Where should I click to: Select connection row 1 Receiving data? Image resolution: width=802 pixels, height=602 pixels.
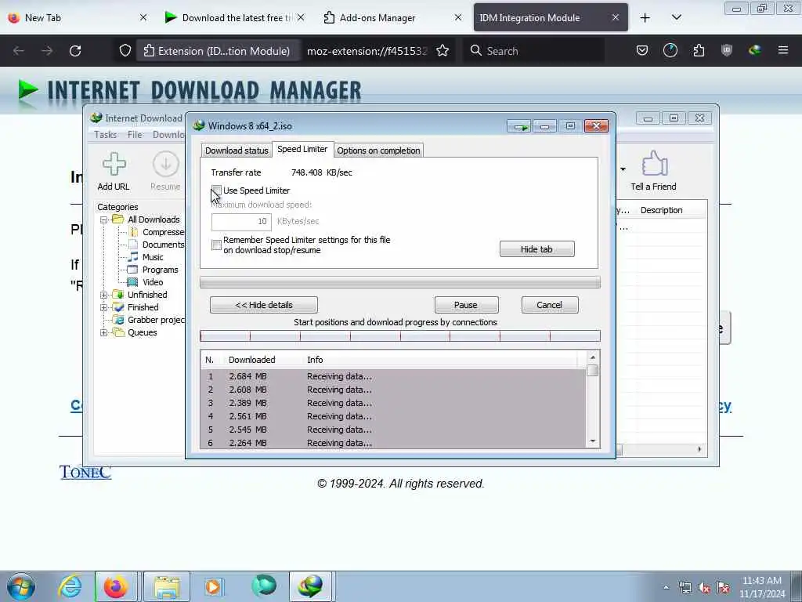click(393, 376)
